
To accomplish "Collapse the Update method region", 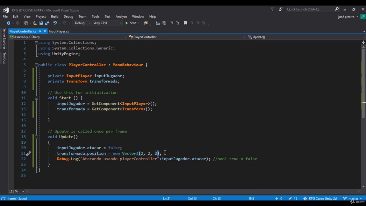I will click(36, 137).
